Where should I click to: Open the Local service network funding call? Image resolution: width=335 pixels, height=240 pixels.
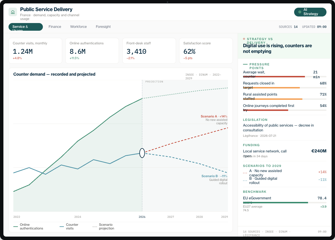click(x=265, y=153)
